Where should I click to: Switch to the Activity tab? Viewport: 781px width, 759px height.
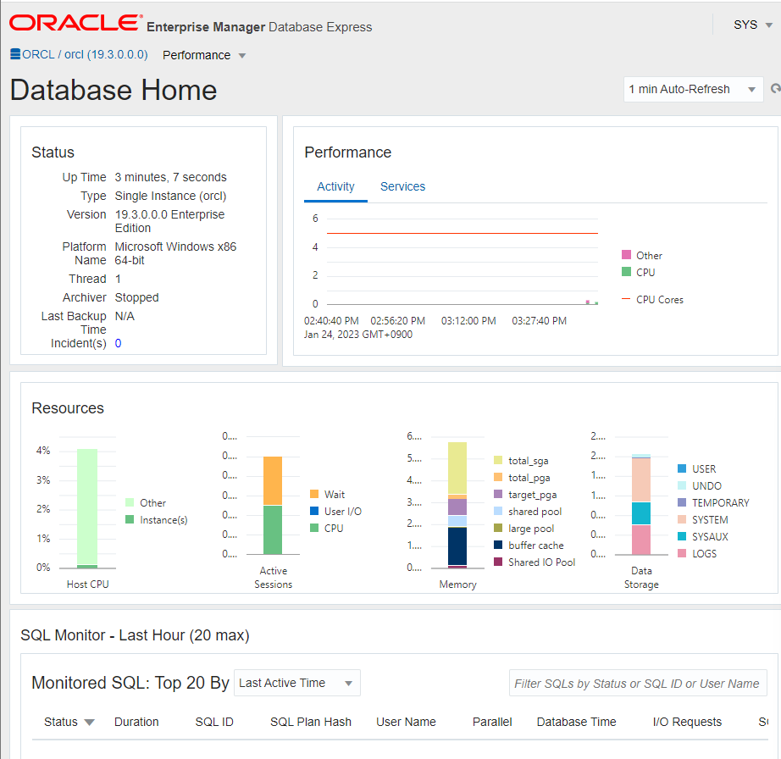tap(335, 186)
